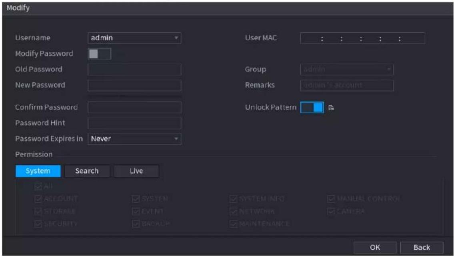Toggle the EVENT permission checkbox
This screenshot has width=454, height=256.
pyautogui.click(x=136, y=211)
